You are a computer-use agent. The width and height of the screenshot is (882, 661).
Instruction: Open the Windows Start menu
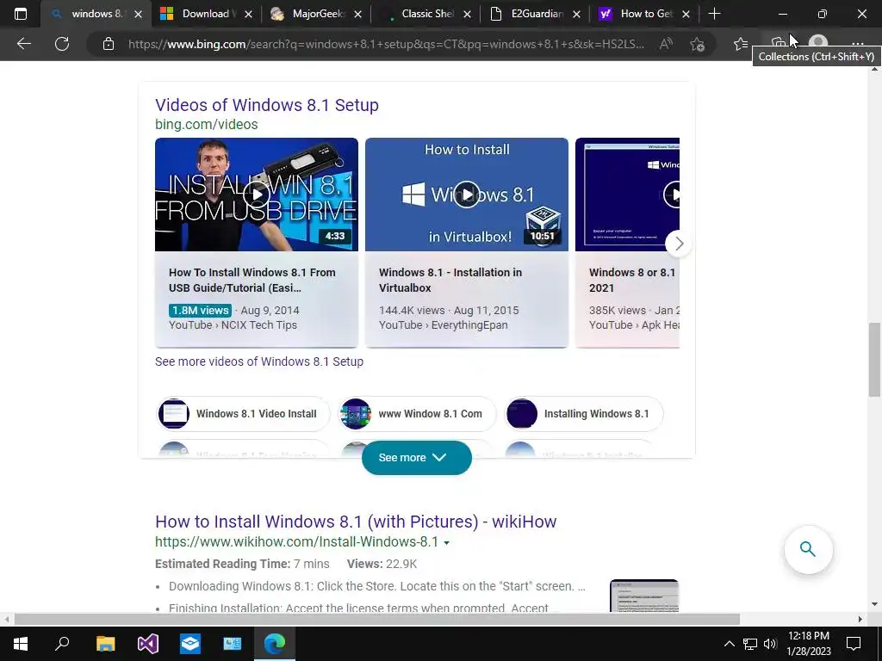(21, 643)
